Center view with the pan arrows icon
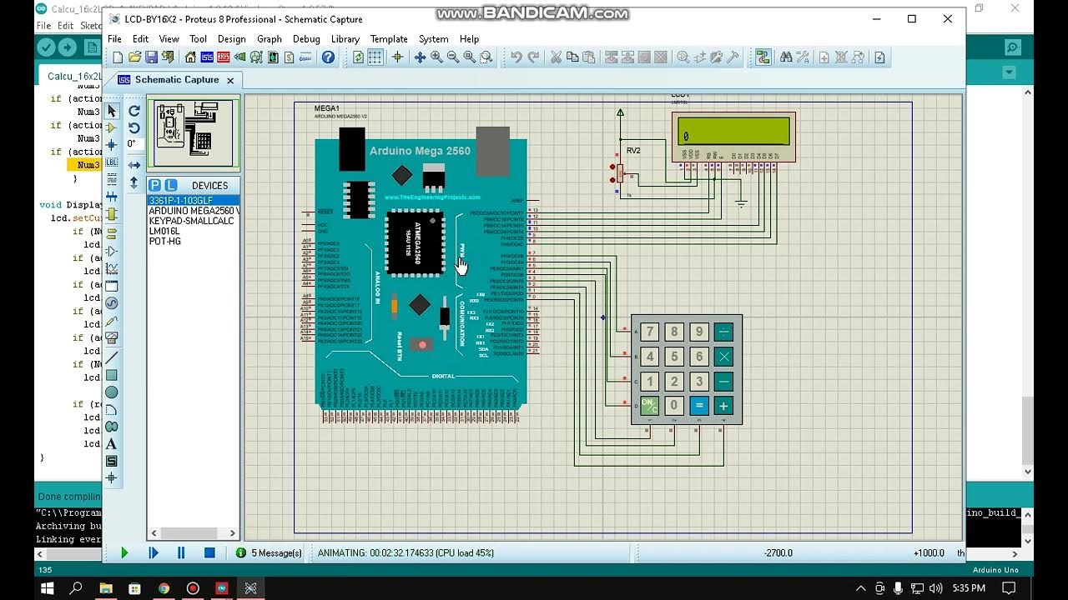 point(420,57)
